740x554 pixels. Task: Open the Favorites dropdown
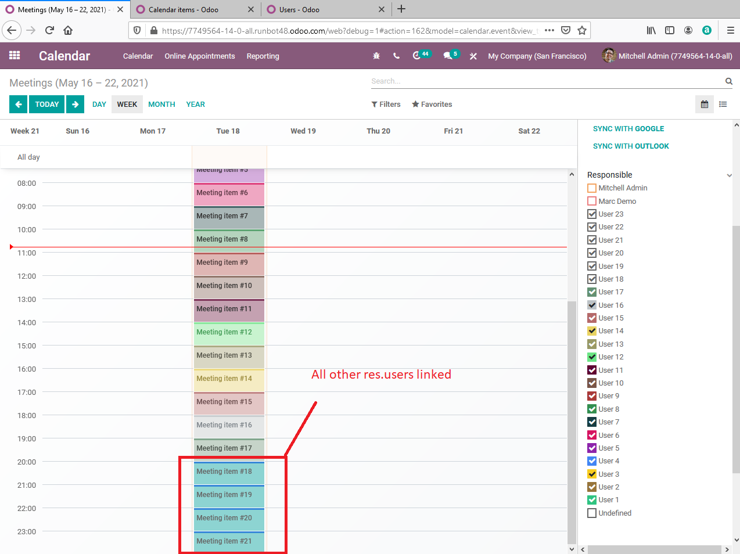[x=432, y=104]
